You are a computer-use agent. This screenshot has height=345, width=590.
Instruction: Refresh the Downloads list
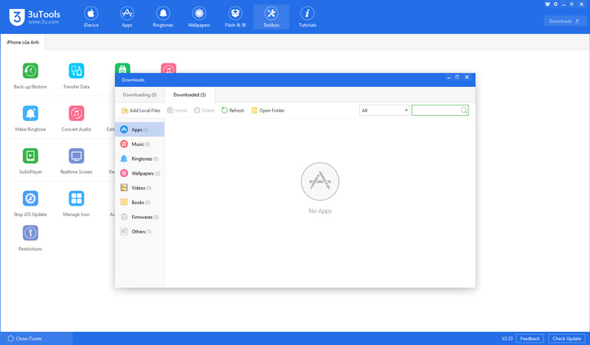point(233,111)
